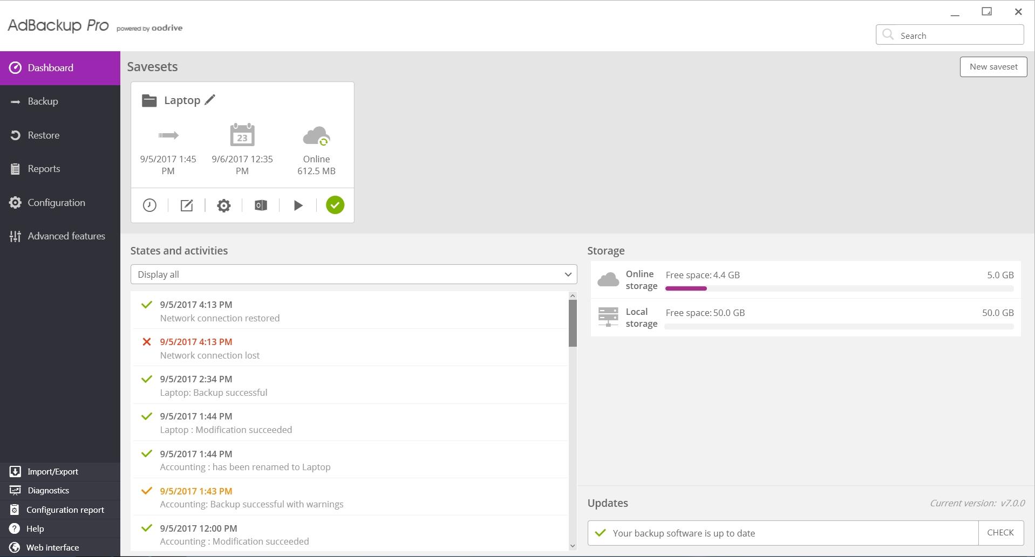1035x557 pixels.
Task: Open the saveset history clock icon
Action: [149, 205]
